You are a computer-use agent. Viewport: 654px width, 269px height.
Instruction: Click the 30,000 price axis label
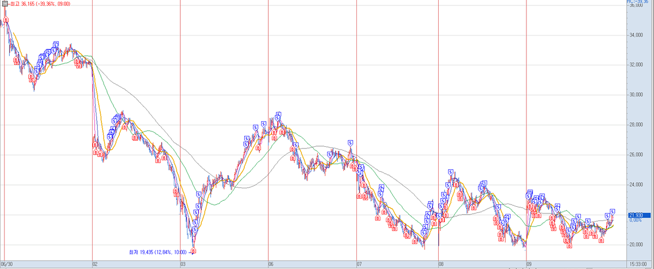(x=637, y=95)
